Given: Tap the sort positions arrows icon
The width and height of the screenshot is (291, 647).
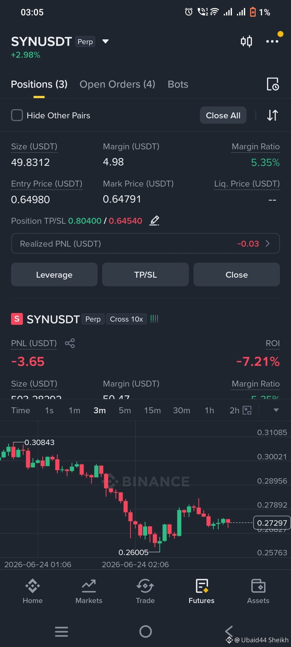Looking at the screenshot, I should coord(272,115).
